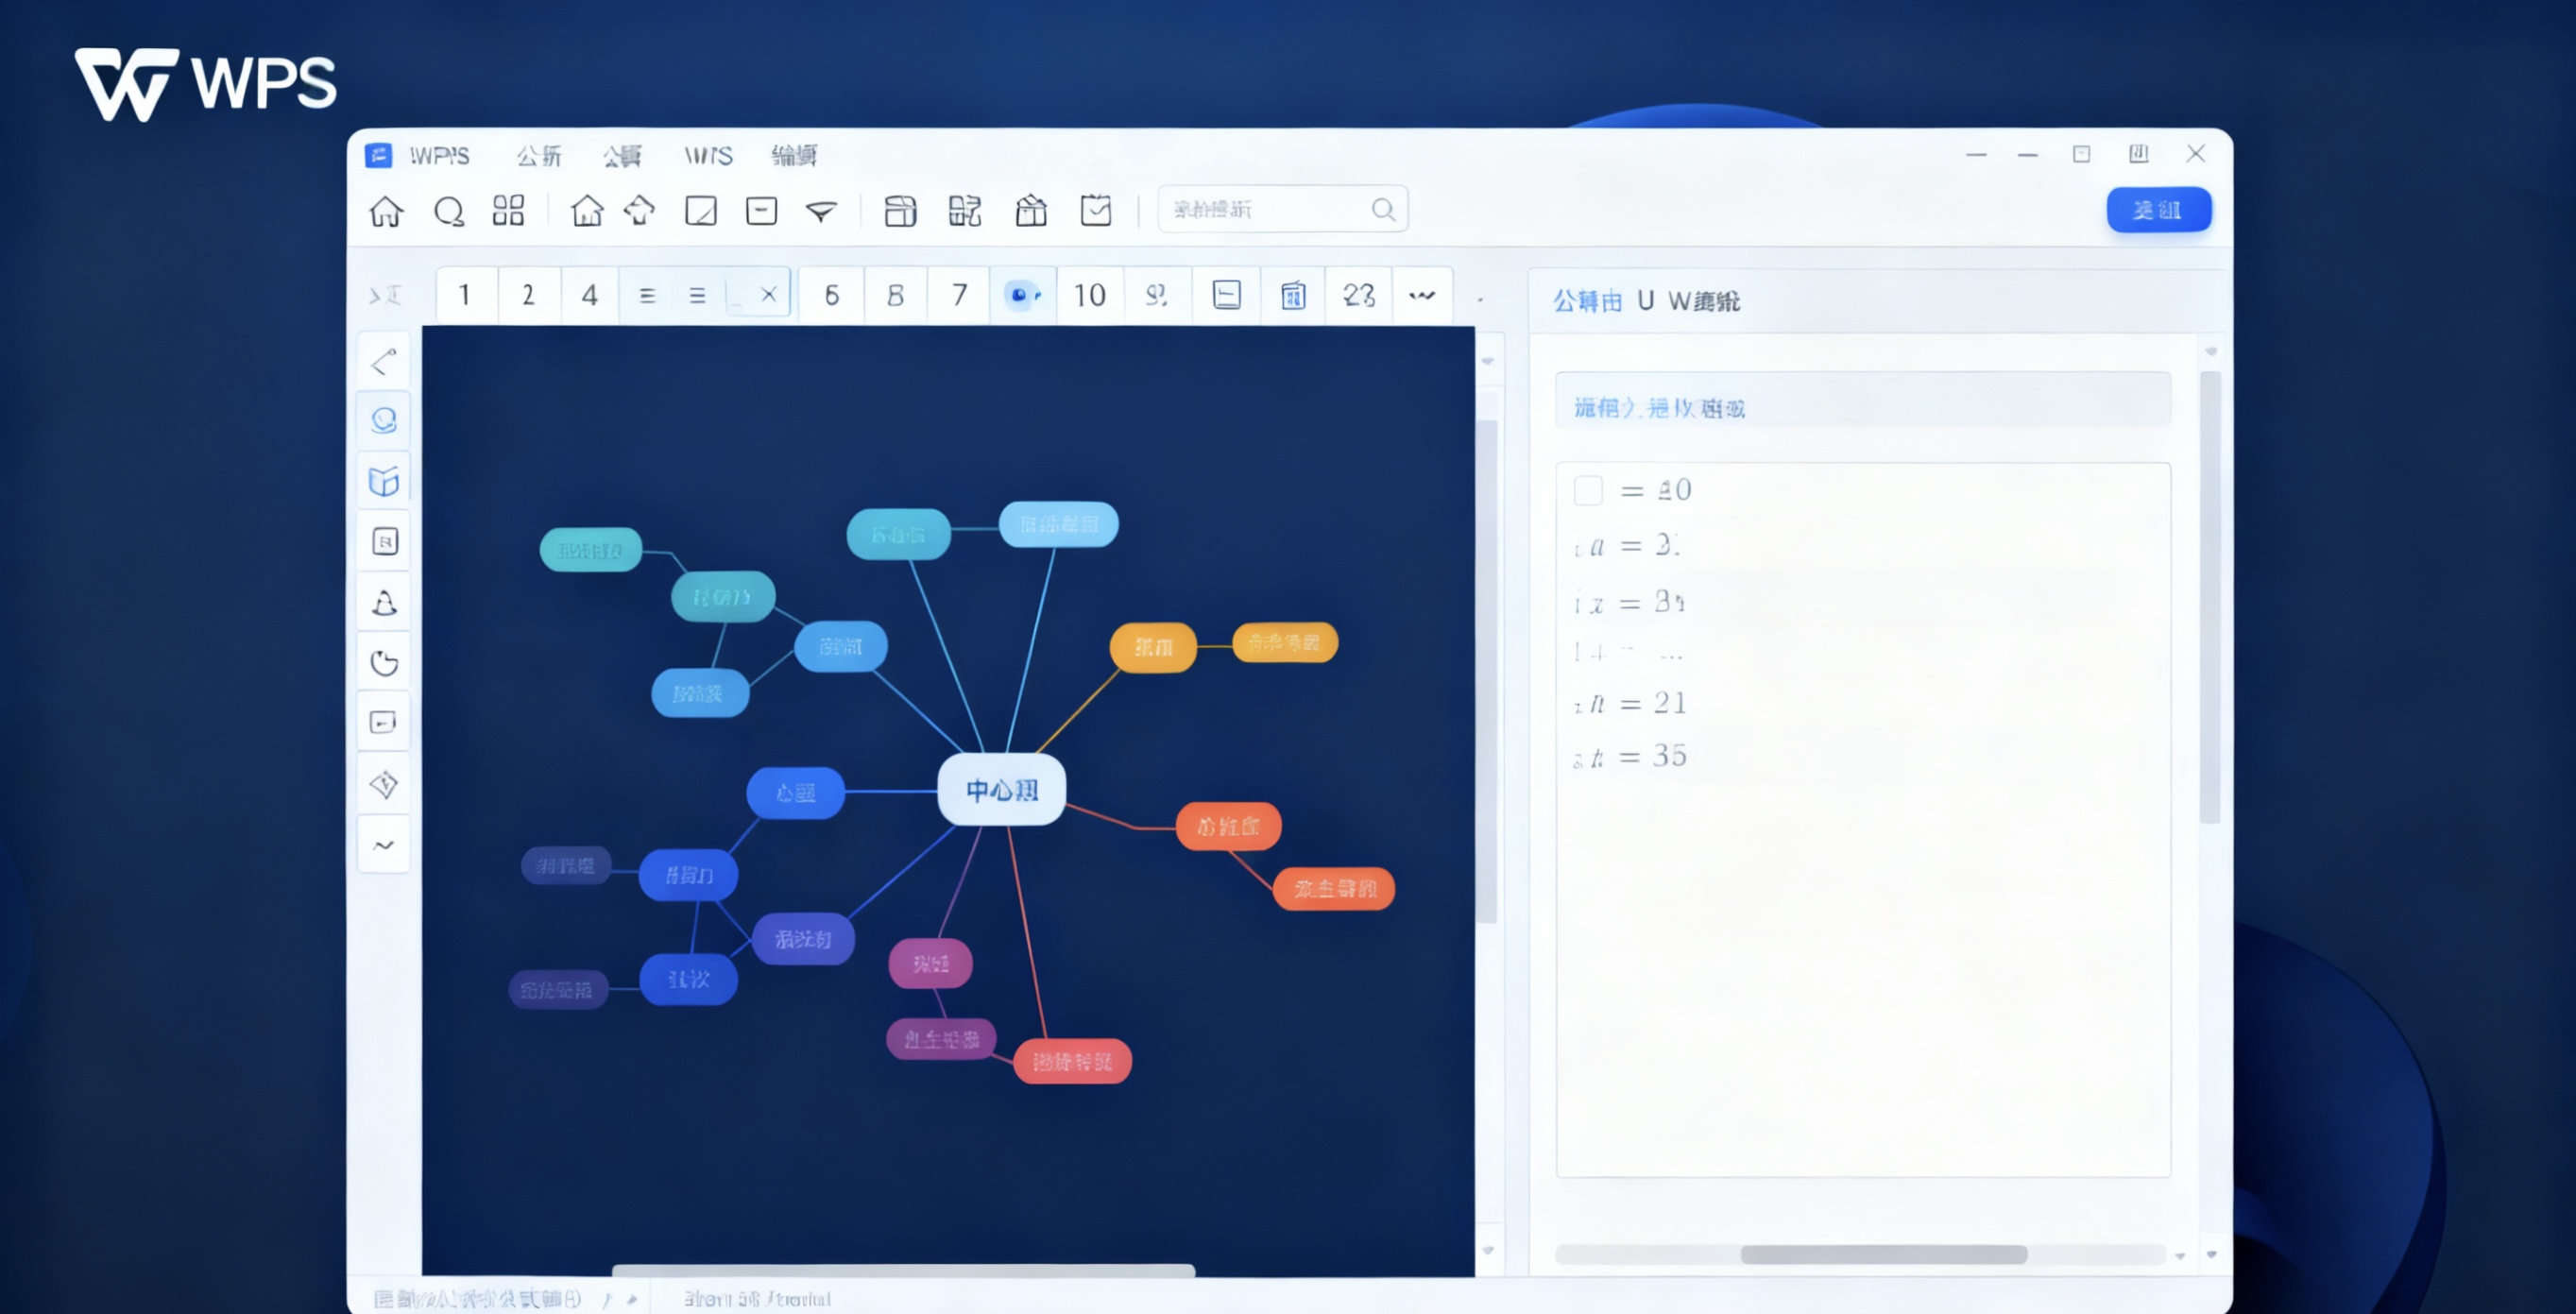Collapse the right formula panel with its arrow

click(x=2211, y=350)
